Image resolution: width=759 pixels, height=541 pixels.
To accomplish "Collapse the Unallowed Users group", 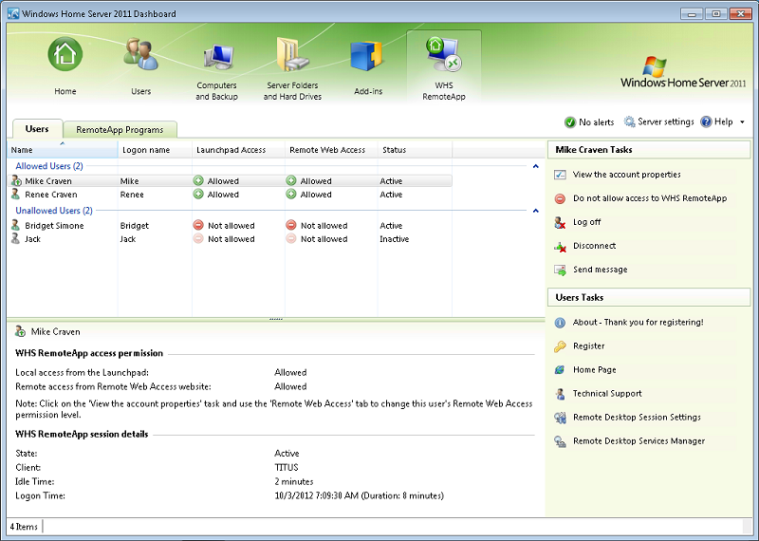I will (x=535, y=211).
